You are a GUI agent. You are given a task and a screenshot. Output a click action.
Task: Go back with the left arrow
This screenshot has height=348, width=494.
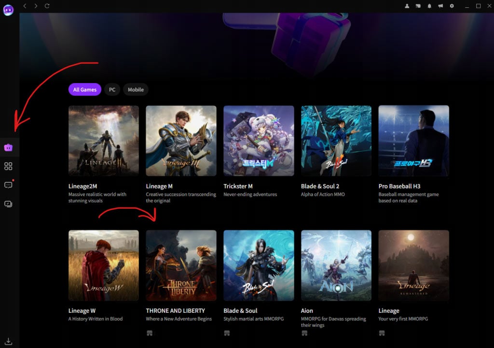point(25,6)
